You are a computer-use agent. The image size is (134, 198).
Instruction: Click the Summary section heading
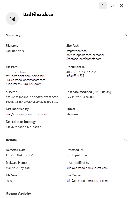(13, 35)
